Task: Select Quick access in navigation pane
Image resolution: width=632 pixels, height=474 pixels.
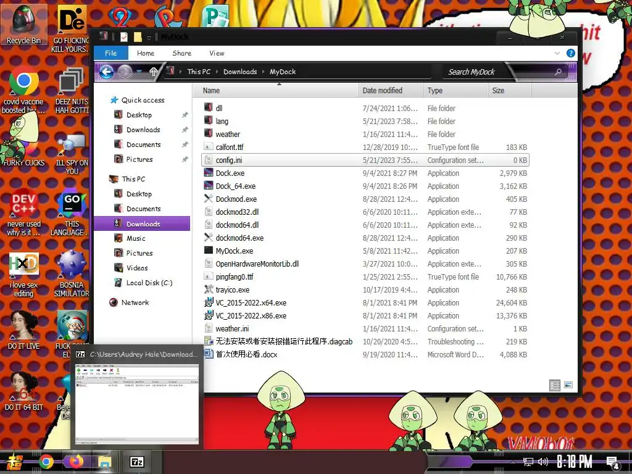Action: [143, 100]
